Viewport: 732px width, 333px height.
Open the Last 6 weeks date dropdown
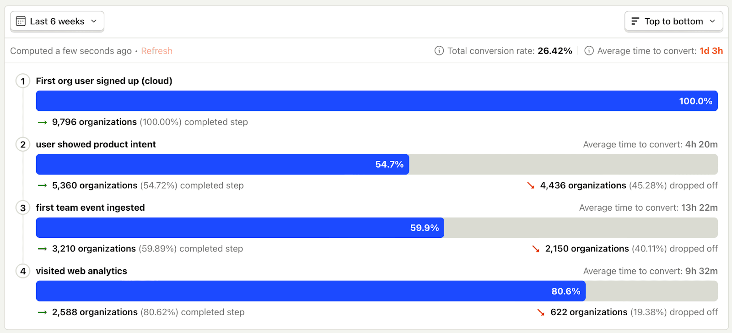tap(57, 22)
